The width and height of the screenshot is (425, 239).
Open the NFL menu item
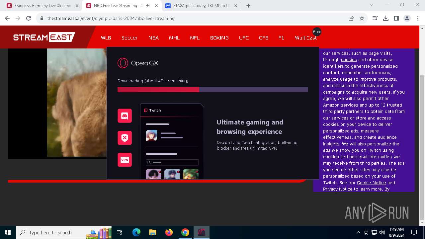coord(195,38)
